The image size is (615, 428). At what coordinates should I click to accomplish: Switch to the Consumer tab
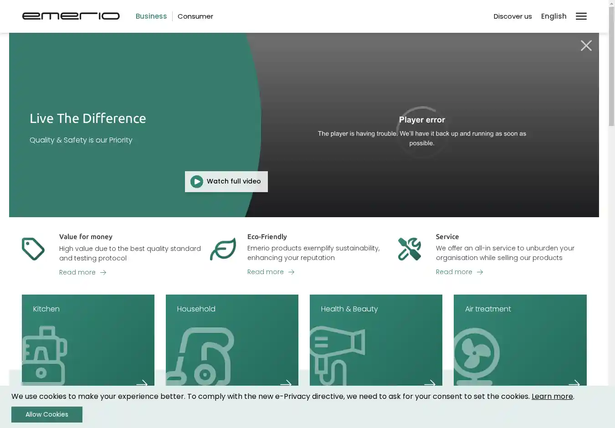[195, 16]
